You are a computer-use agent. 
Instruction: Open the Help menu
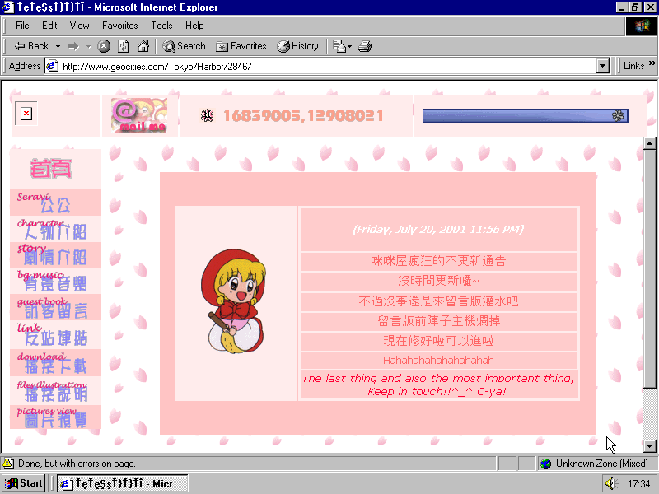[194, 26]
